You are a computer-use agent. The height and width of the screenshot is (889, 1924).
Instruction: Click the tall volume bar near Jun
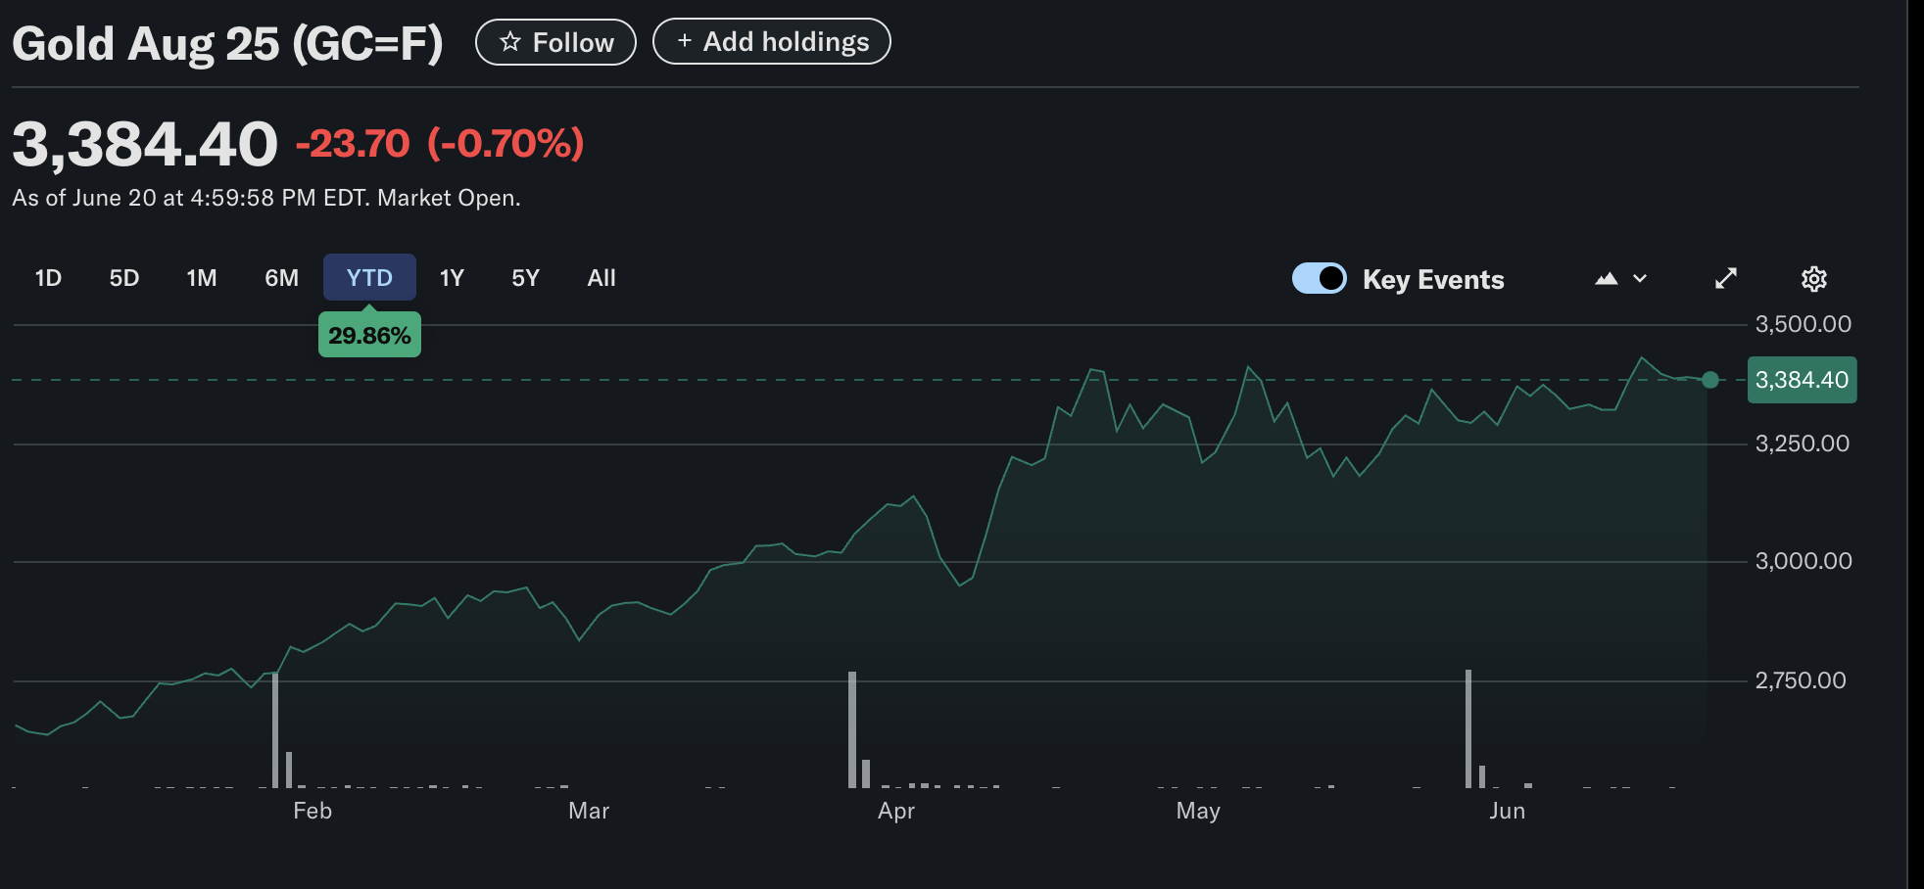click(x=1468, y=728)
